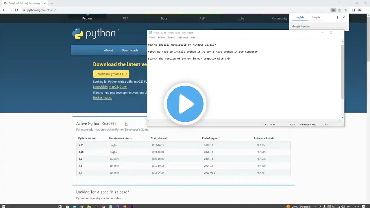
Task: Click the 2023-06-27 end of support cell
Action: click(x=210, y=173)
